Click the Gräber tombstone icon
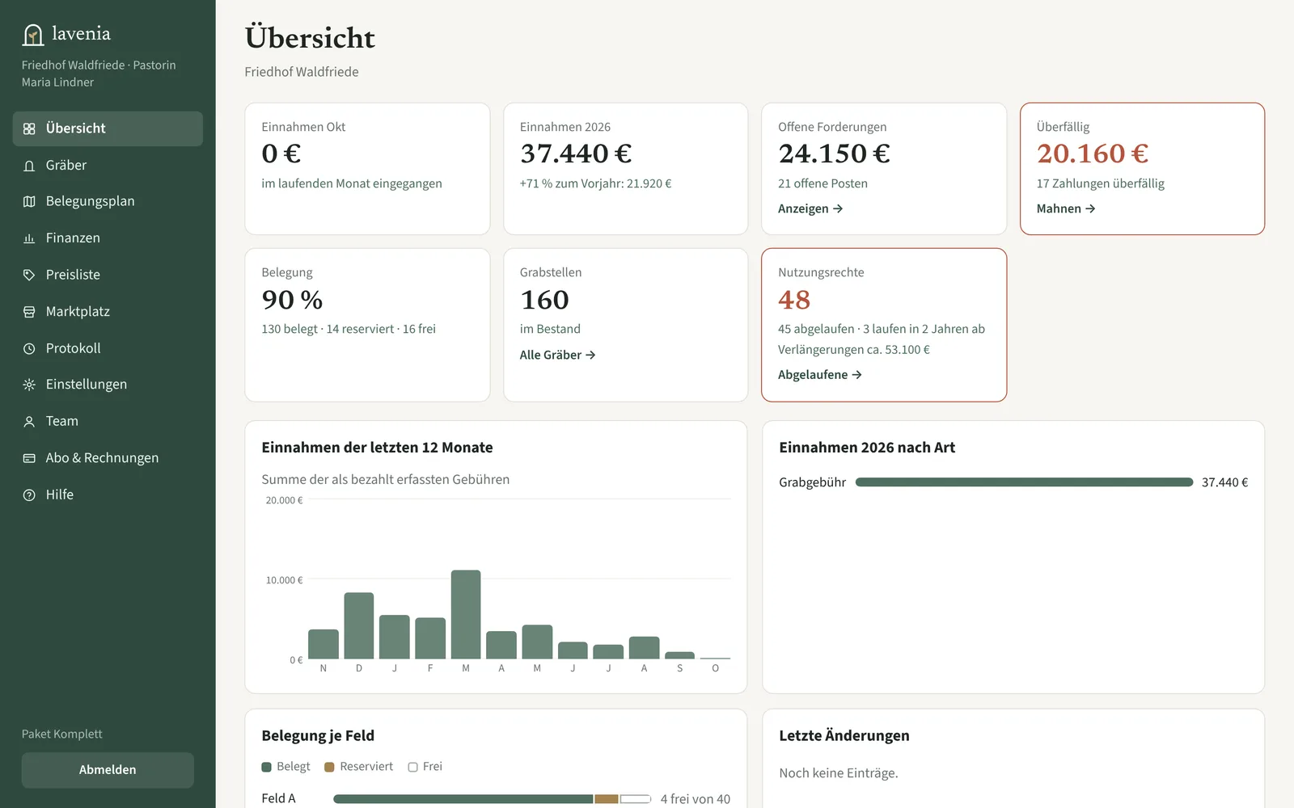Viewport: 1294px width, 808px height. (x=29, y=166)
